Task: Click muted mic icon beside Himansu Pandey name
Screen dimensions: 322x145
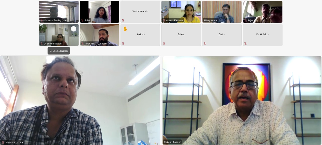Action: coord(42,20)
